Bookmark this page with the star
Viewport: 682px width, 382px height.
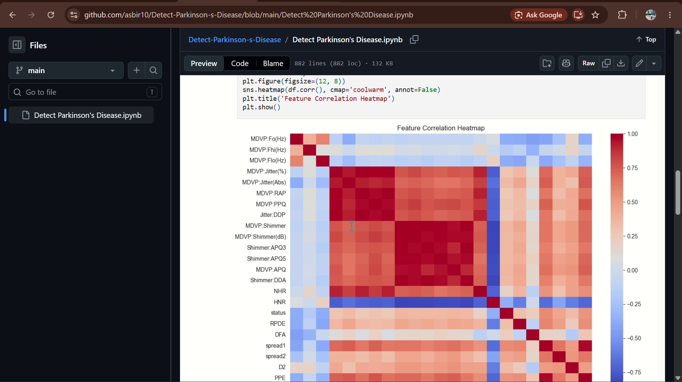(596, 15)
